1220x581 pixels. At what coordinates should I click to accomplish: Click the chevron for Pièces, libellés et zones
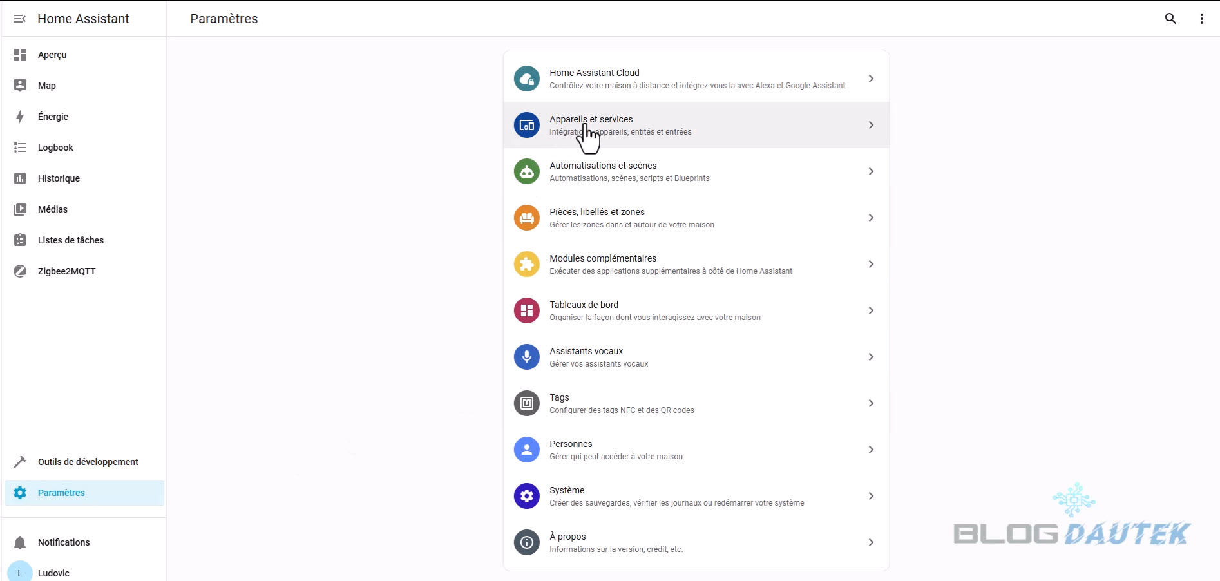pyautogui.click(x=870, y=218)
